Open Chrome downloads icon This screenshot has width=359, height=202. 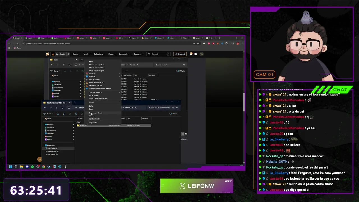(233, 43)
